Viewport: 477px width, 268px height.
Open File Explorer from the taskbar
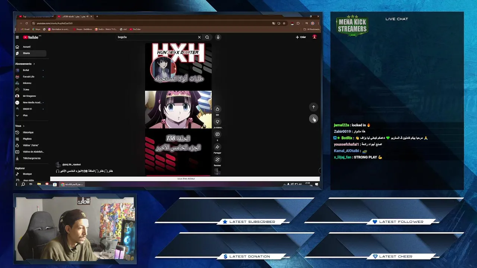39,184
